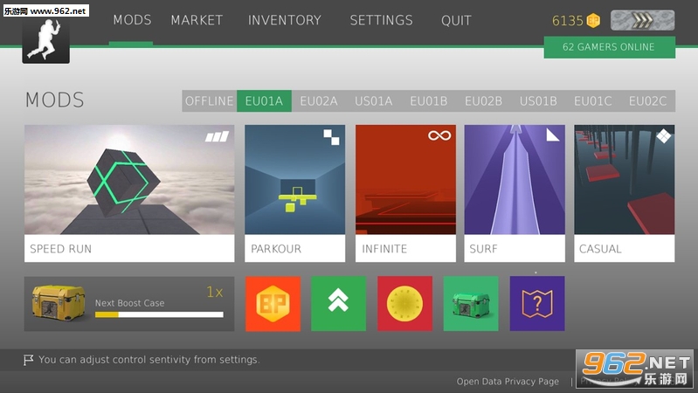
Task: Select the EU02A server tab
Action: [x=319, y=101]
